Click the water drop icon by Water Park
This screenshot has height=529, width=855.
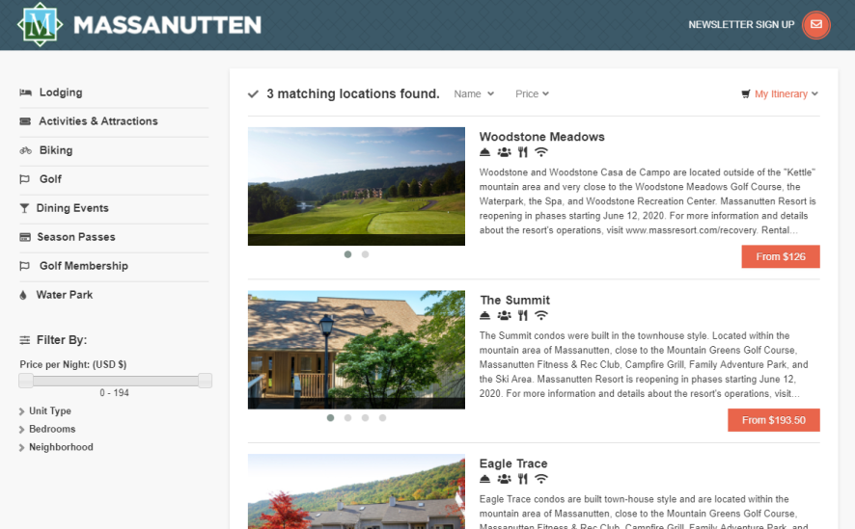coord(23,295)
